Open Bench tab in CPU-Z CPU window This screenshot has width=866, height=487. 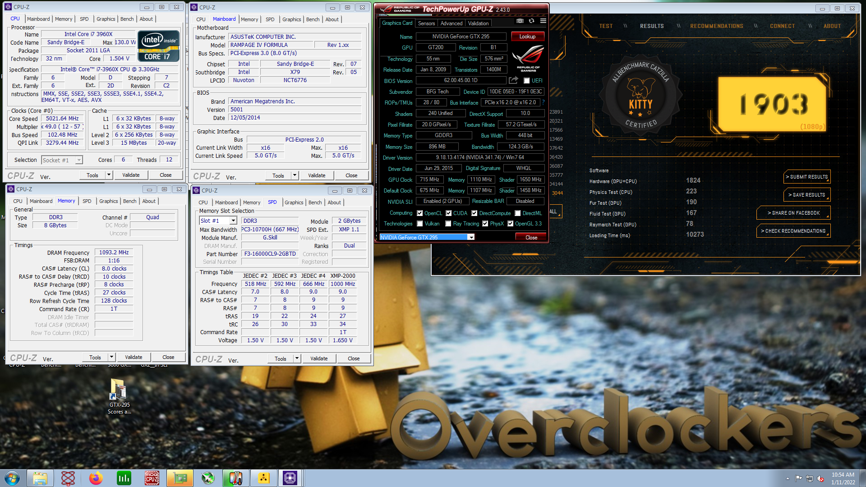coord(127,19)
